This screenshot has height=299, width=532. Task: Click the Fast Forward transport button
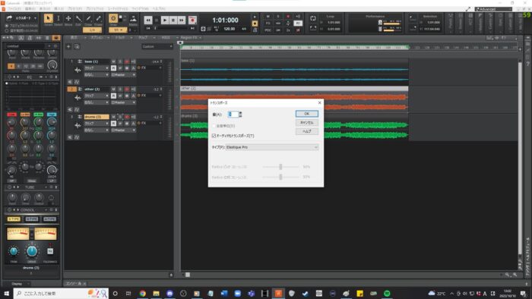pyautogui.click(x=182, y=20)
